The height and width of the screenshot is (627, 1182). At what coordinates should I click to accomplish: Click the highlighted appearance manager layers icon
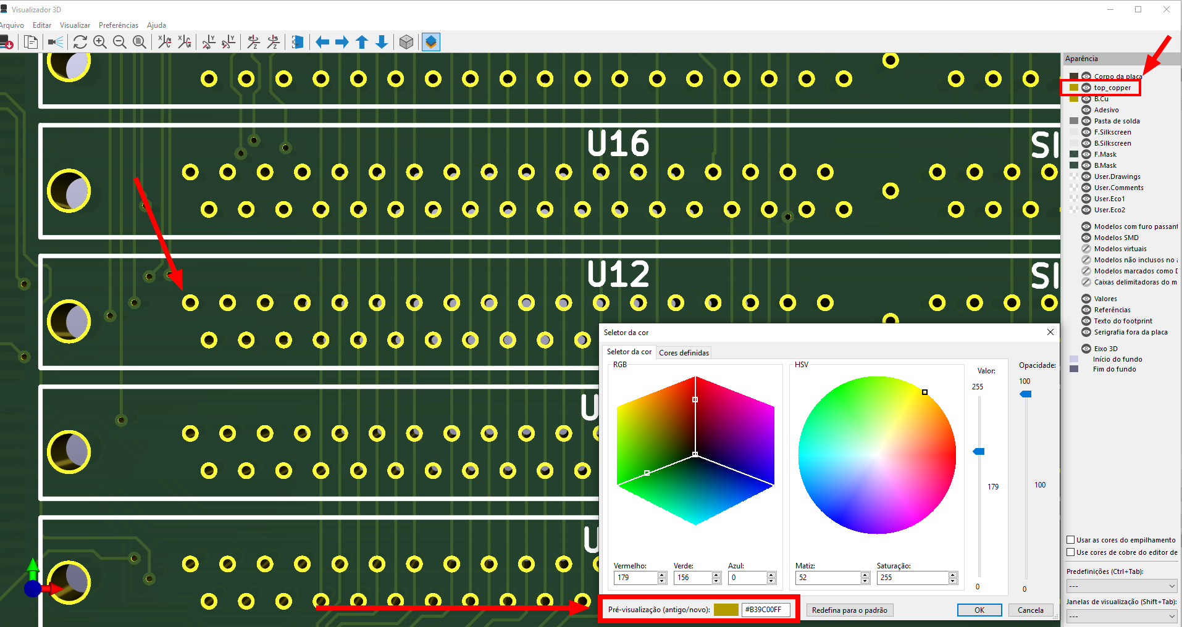pyautogui.click(x=431, y=42)
